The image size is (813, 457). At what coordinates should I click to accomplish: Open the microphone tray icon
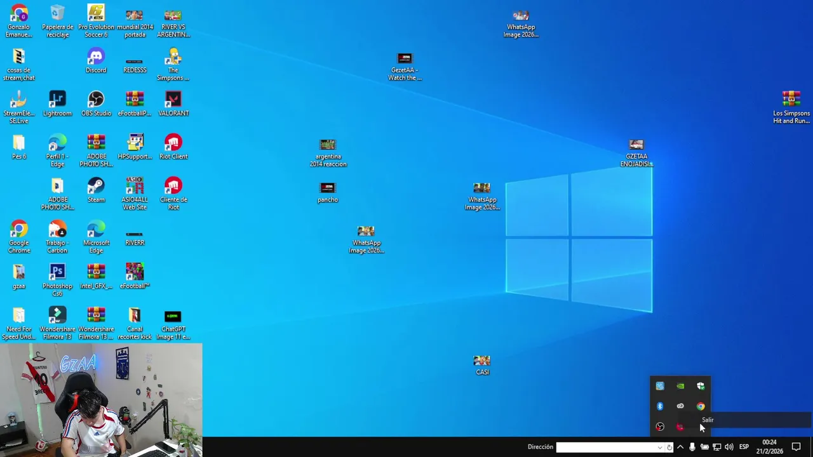(692, 447)
